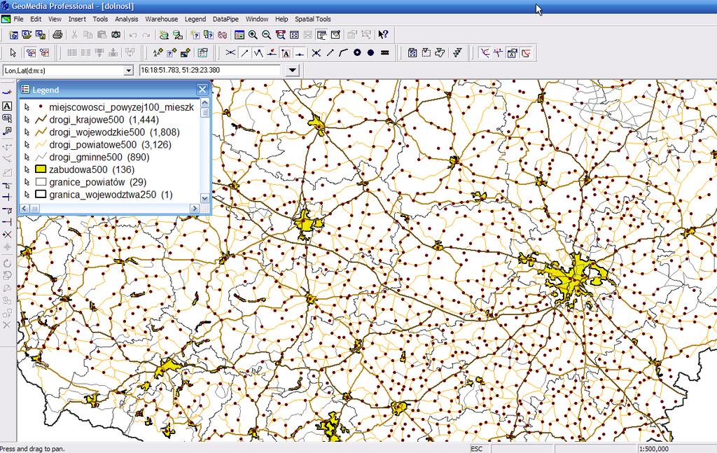
Task: Toggle selectability arrow for miejscowosci_powyzej100
Action: click(x=27, y=107)
